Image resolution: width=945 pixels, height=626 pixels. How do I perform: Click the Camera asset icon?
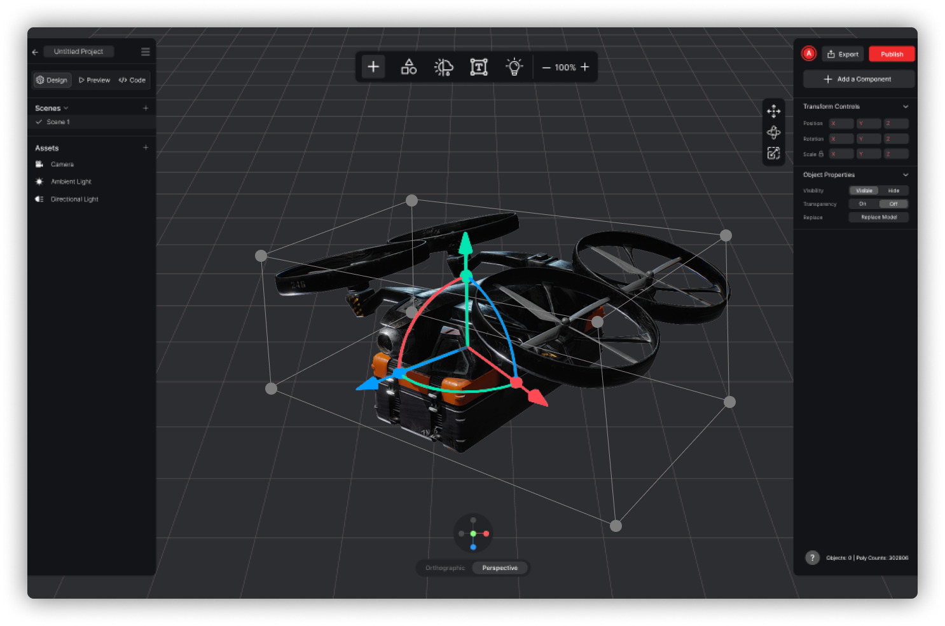tap(39, 164)
